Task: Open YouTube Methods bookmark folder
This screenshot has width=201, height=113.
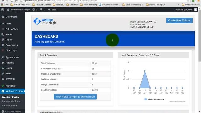Action: pos(42,5)
